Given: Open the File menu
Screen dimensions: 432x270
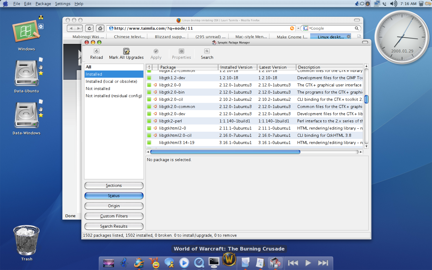Looking at the screenshot, I should point(17,4).
